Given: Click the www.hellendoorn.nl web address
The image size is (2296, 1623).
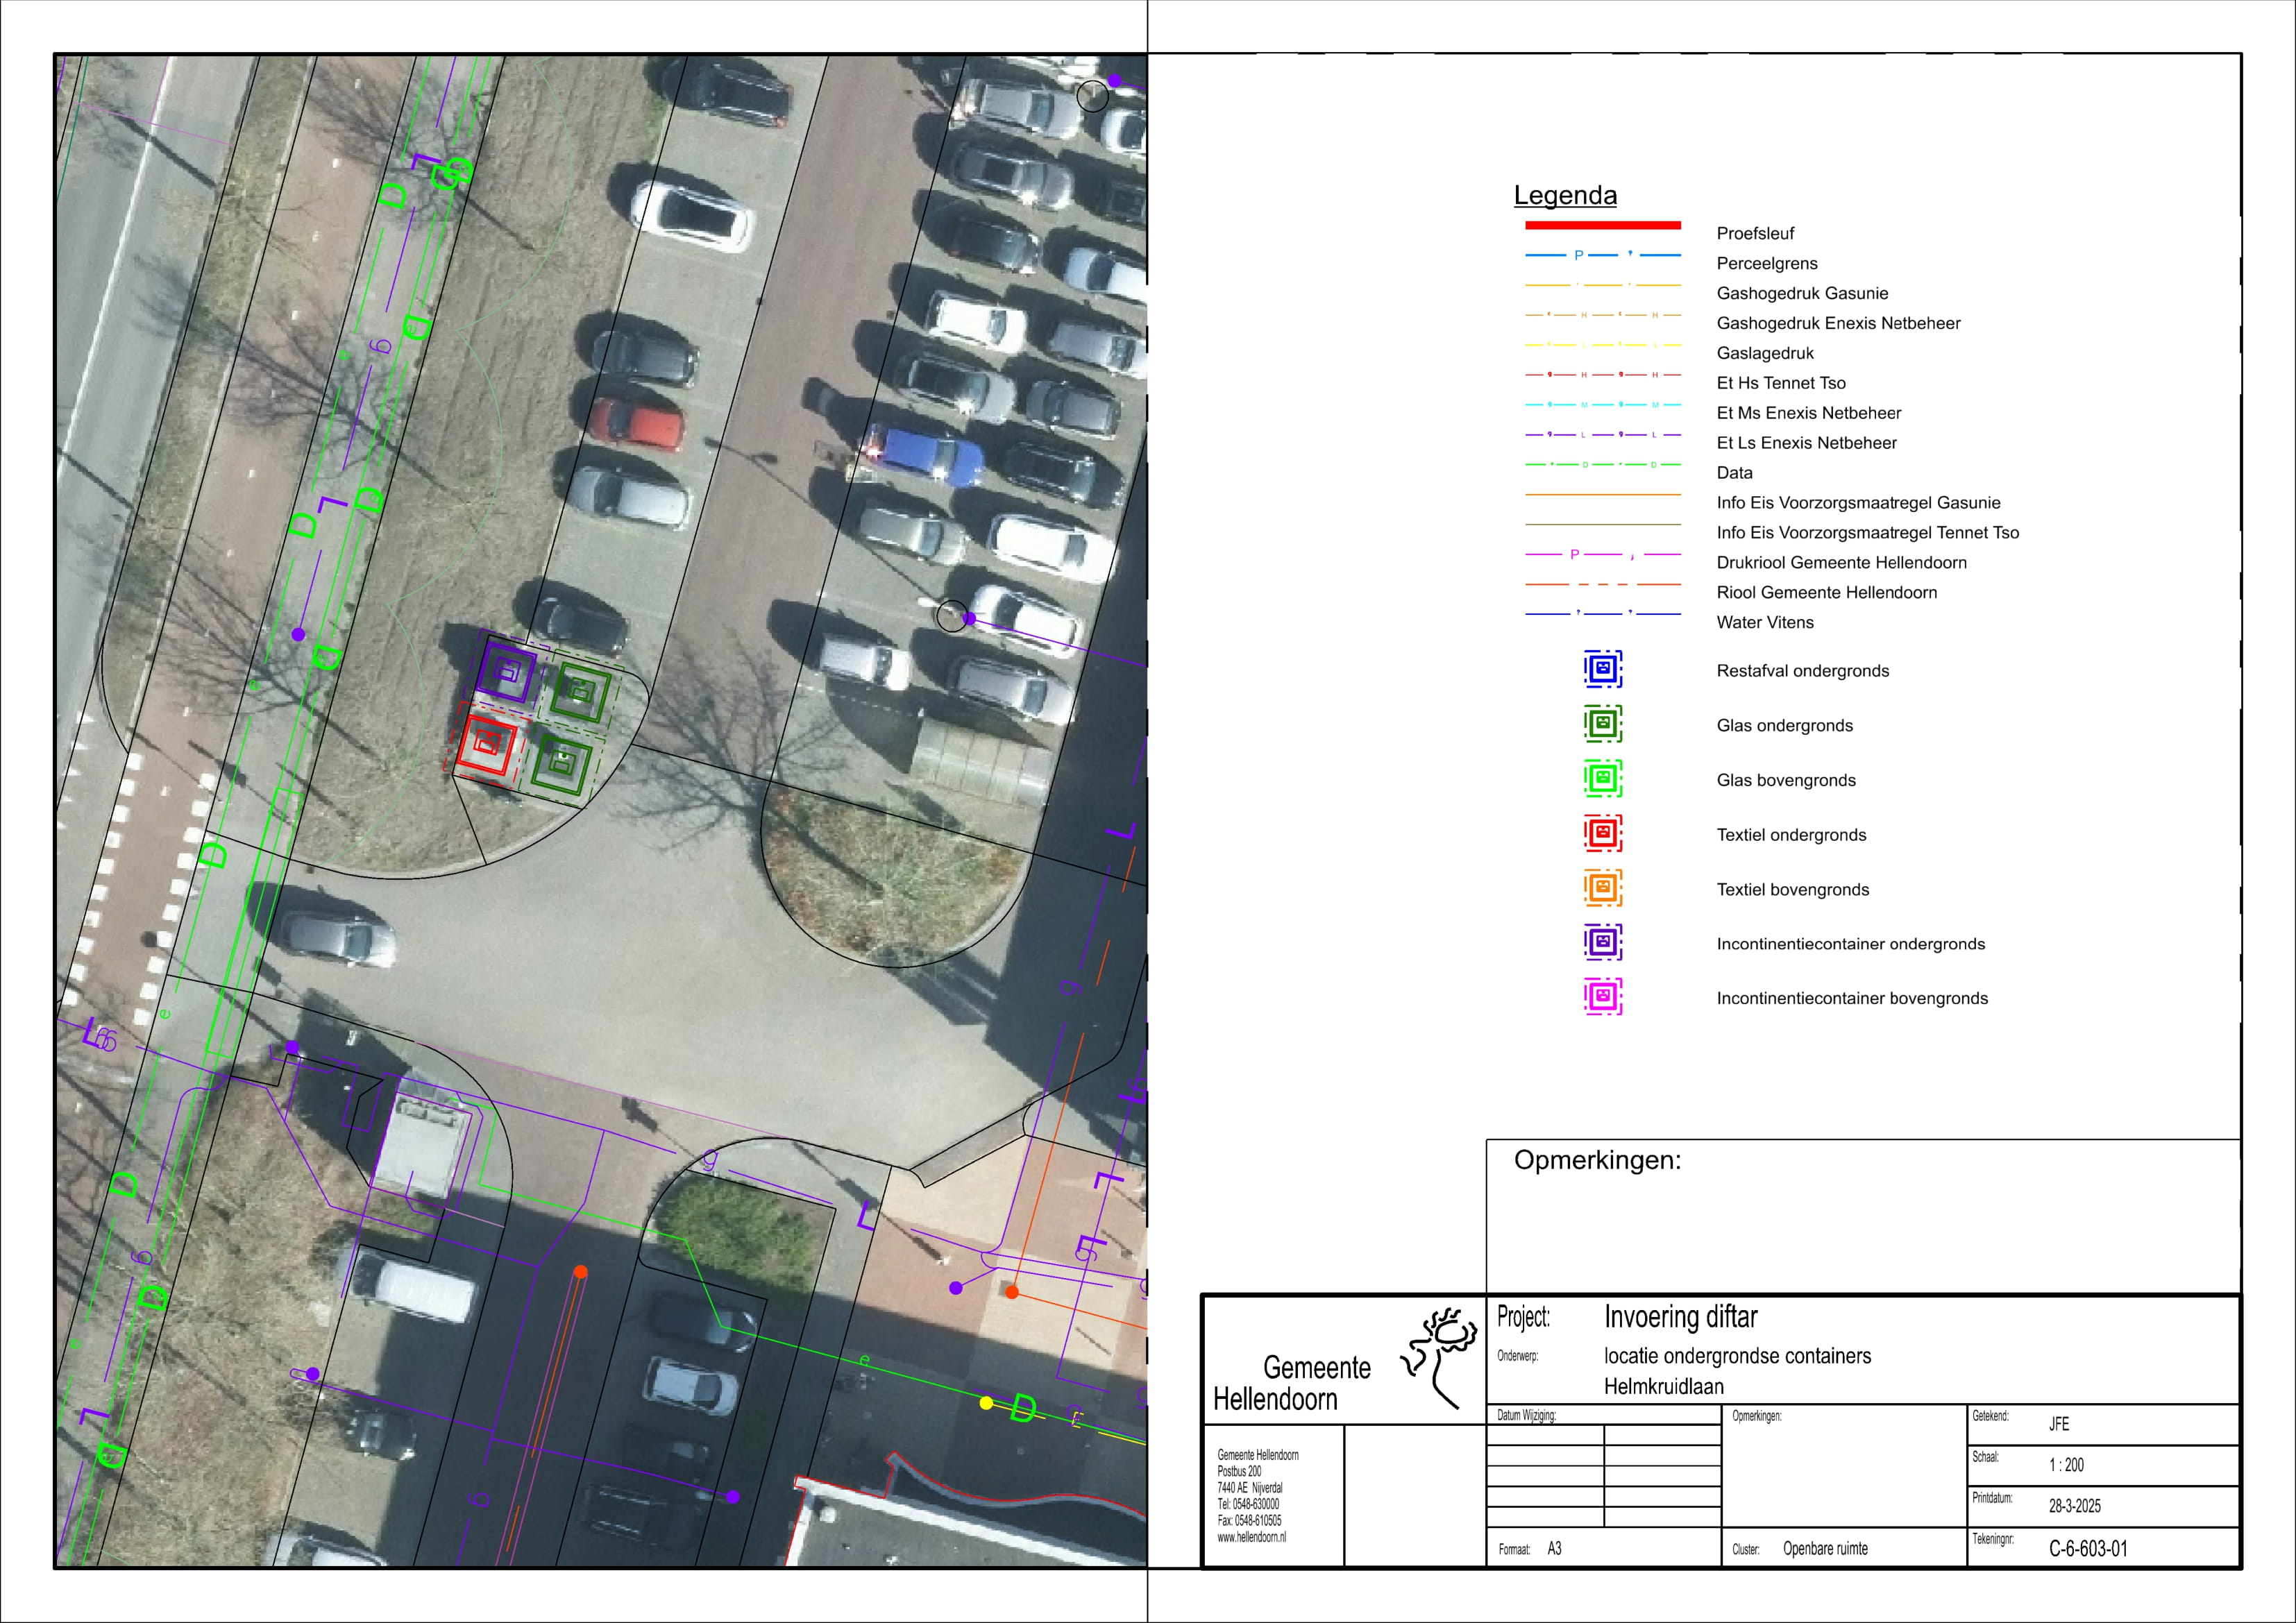Looking at the screenshot, I should [x=1251, y=1537].
